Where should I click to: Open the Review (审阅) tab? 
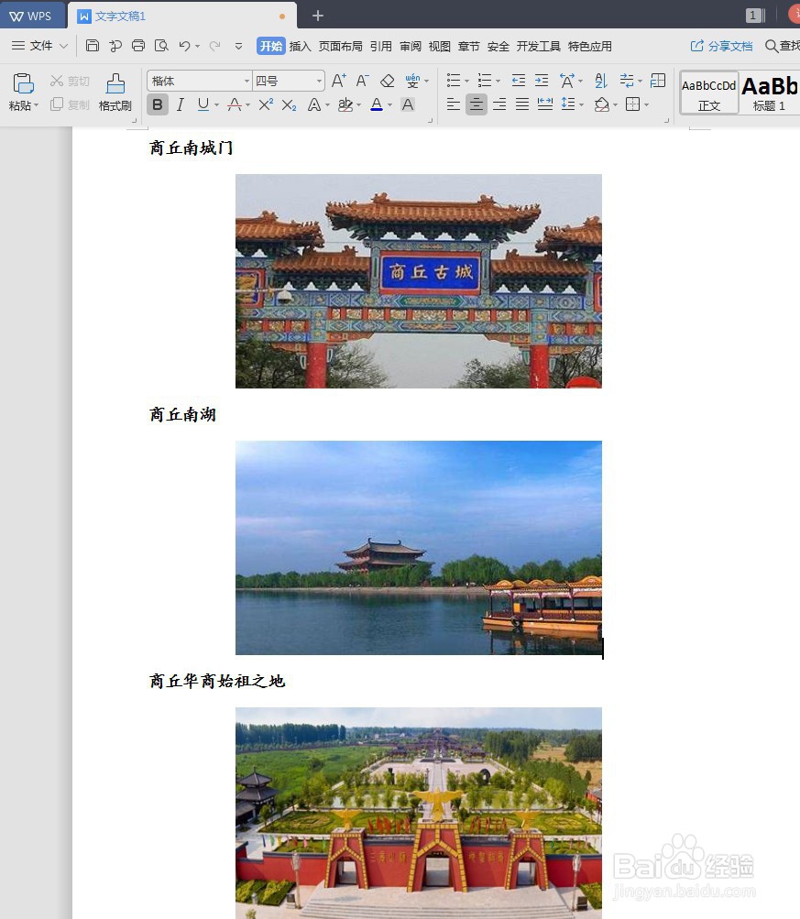411,47
